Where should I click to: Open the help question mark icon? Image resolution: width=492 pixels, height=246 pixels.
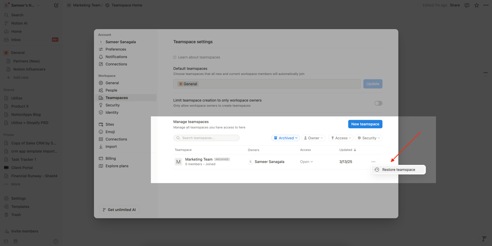[x=55, y=241]
